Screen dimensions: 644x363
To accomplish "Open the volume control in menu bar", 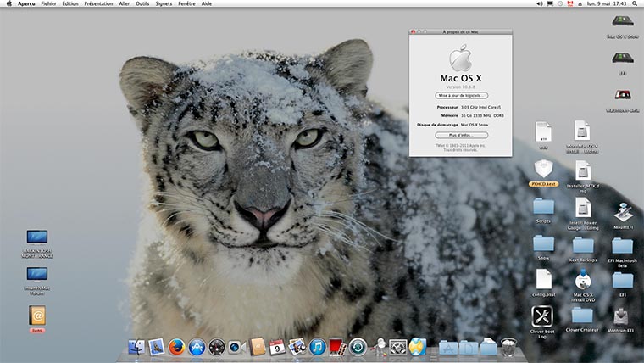I will coord(540,4).
